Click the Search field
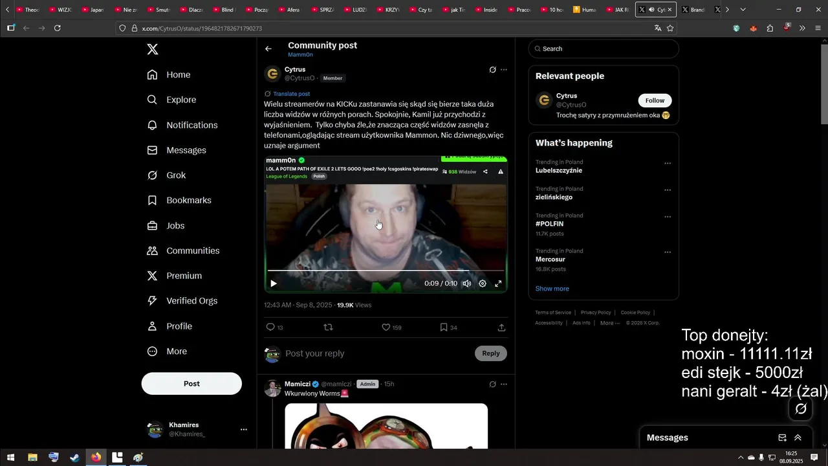This screenshot has width=828, height=466. click(604, 49)
